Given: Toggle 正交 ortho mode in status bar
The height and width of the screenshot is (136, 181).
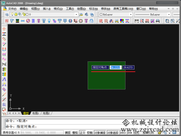Looking at the screenshot, I should click(x=82, y=133).
